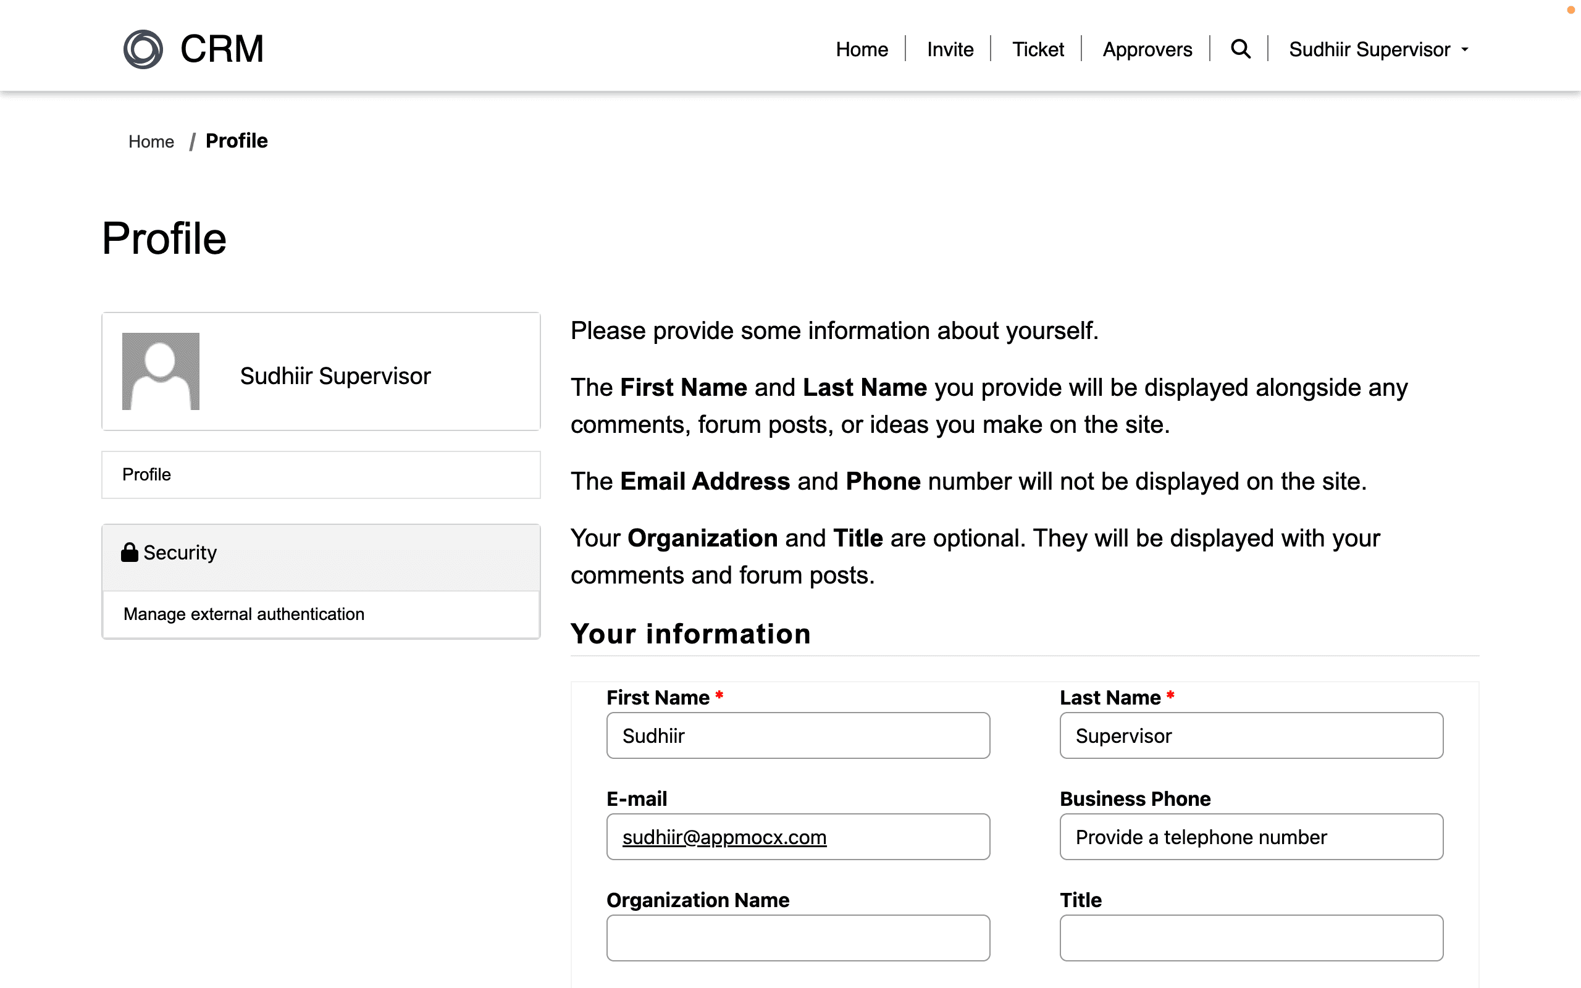Expand the Sudhiir Supervisor user dropdown
Image resolution: width=1581 pixels, height=988 pixels.
(1369, 49)
